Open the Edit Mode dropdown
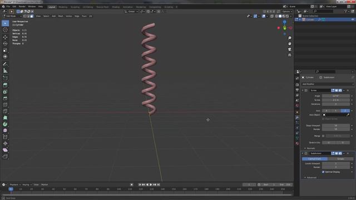Viewport: 356px width, 200px height. click(x=12, y=16)
